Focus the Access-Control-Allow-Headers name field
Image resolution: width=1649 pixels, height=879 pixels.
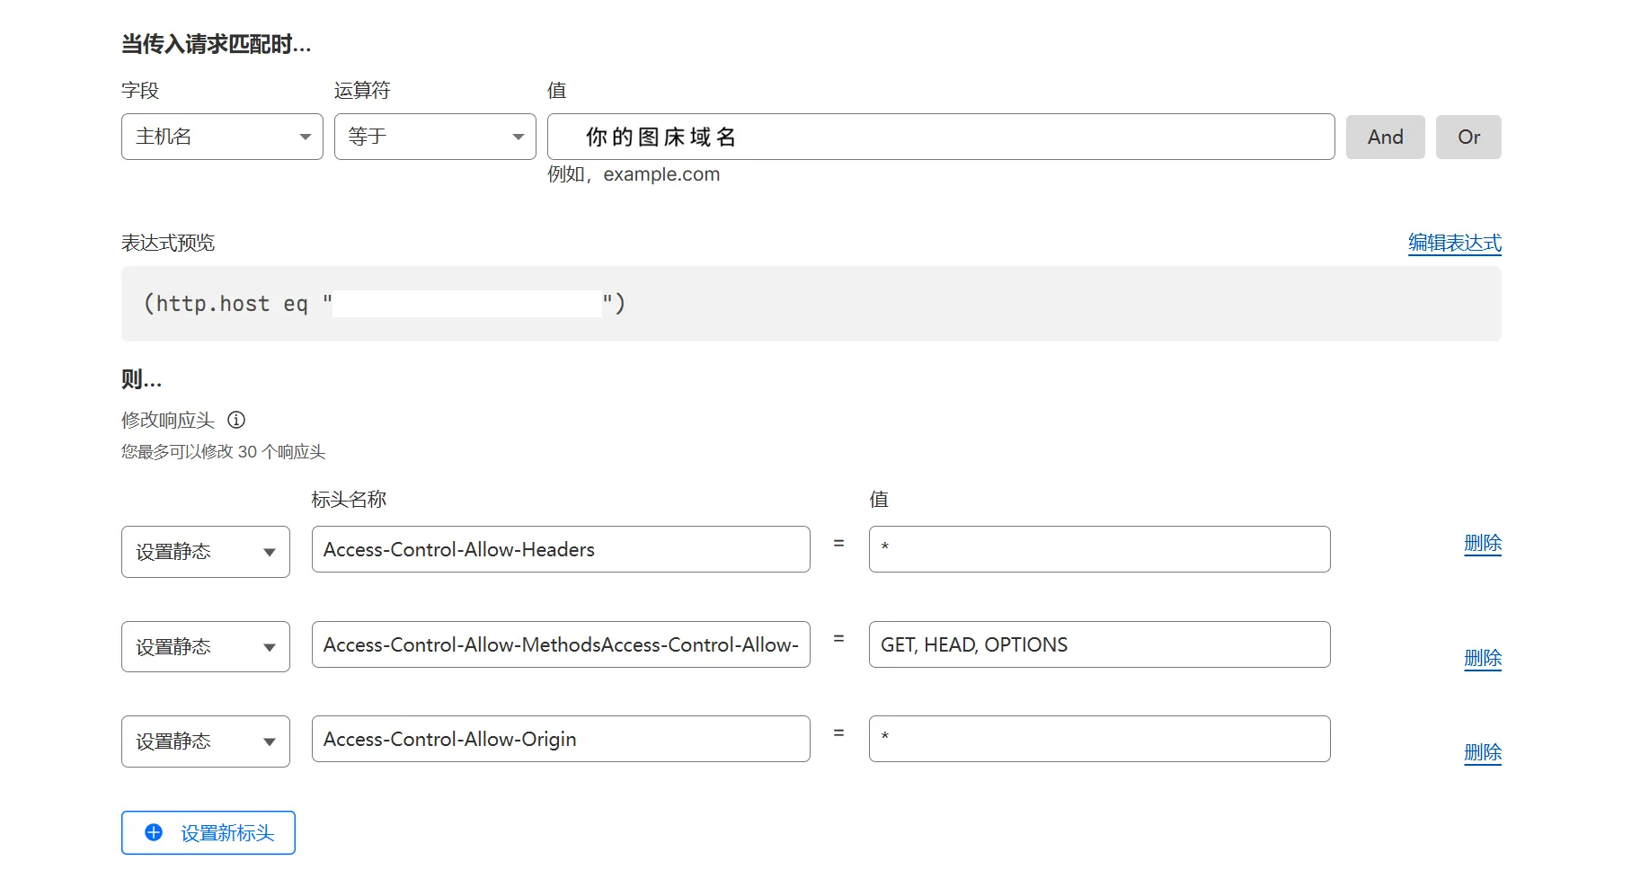click(x=560, y=549)
